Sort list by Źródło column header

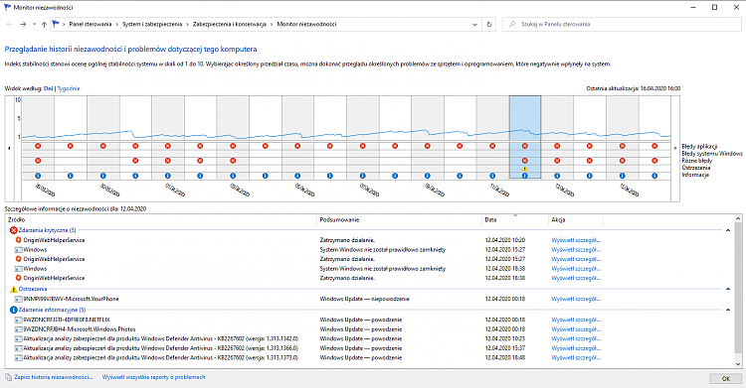[161, 220]
